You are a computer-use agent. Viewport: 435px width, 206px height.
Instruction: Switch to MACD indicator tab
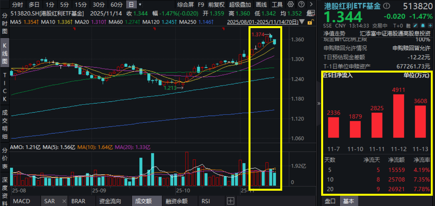pos(22,201)
